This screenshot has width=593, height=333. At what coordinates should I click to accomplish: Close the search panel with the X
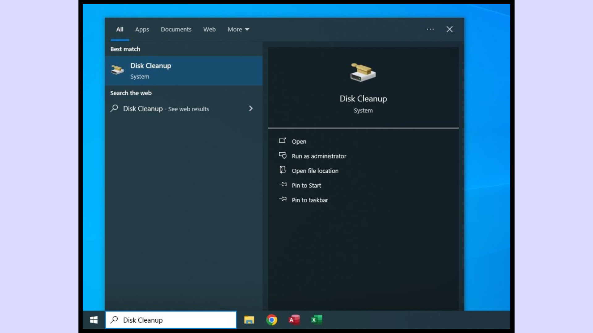point(449,29)
